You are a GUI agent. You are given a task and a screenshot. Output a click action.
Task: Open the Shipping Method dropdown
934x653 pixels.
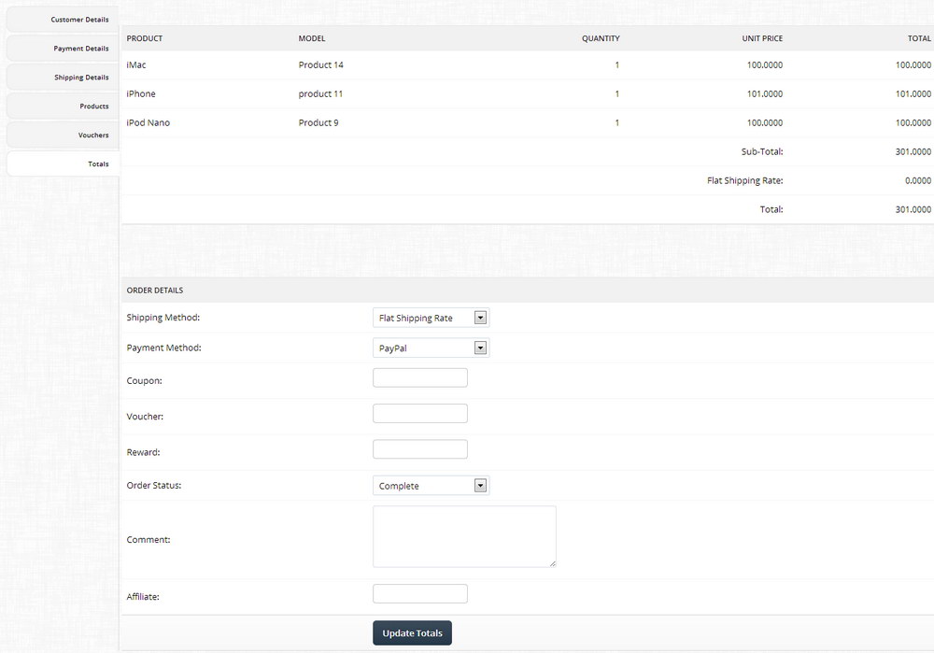431,319
